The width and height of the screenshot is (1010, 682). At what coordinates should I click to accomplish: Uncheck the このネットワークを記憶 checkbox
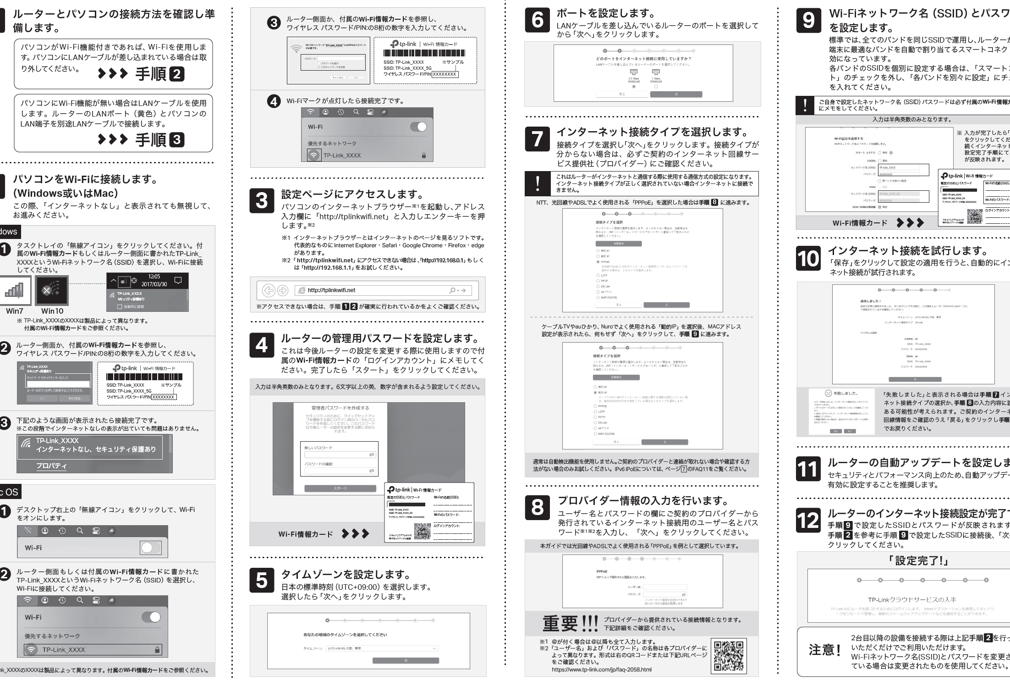coord(320,67)
